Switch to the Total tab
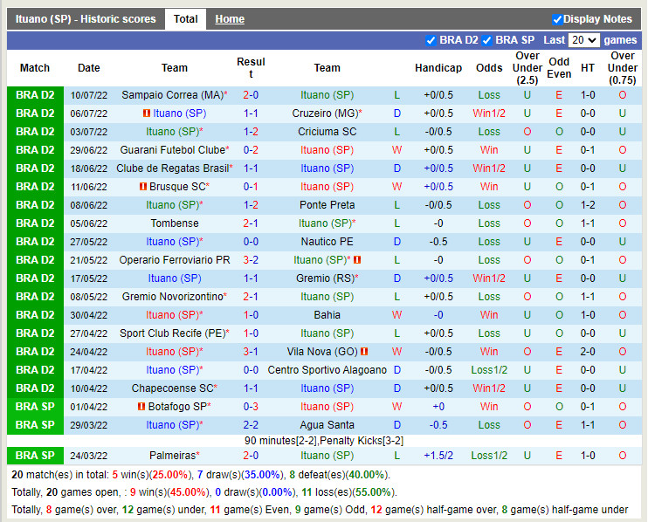 [185, 18]
